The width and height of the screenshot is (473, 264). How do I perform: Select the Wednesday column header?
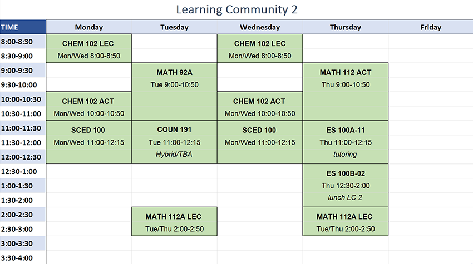coord(259,27)
